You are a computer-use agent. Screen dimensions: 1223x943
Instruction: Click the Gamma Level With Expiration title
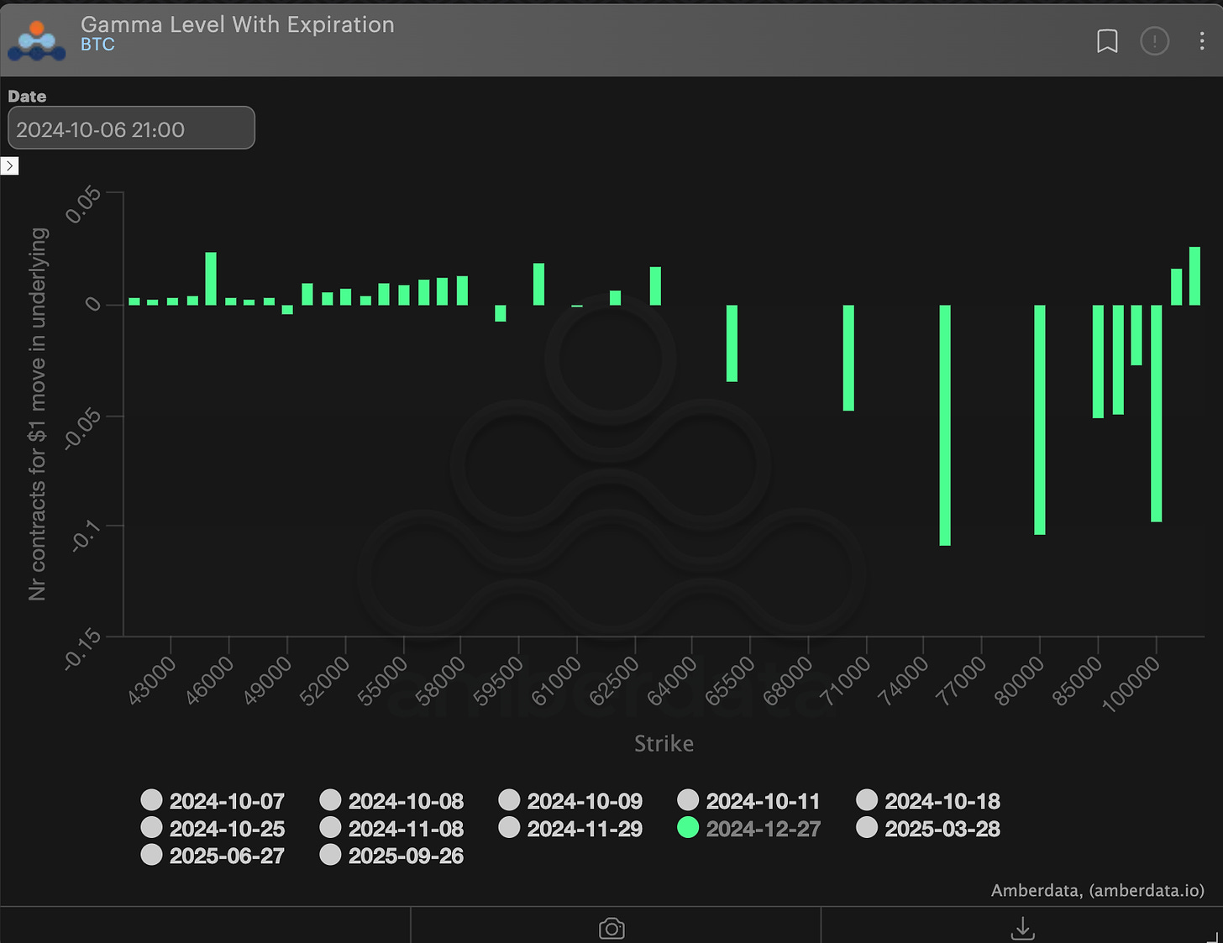click(238, 24)
